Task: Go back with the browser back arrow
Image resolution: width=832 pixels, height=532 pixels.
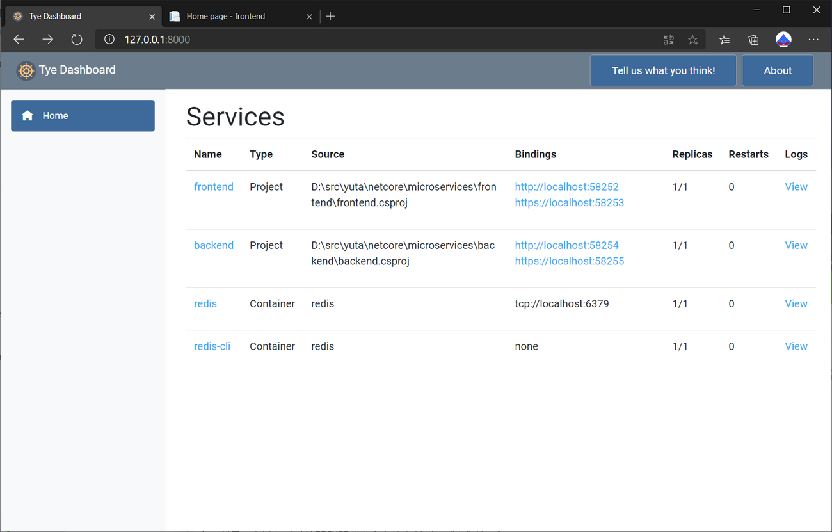Action: click(19, 40)
